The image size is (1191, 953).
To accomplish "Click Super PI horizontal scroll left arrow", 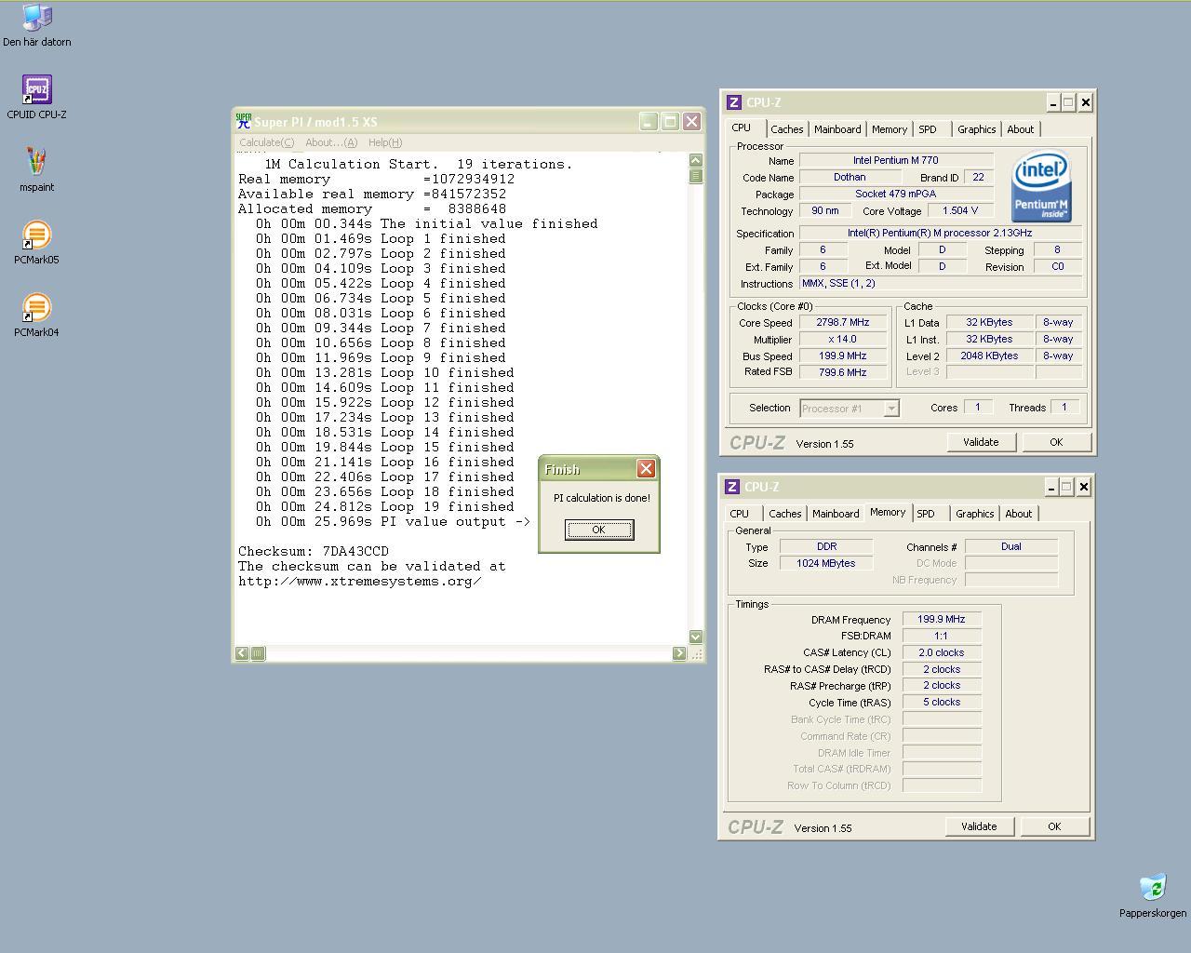I will click(242, 653).
